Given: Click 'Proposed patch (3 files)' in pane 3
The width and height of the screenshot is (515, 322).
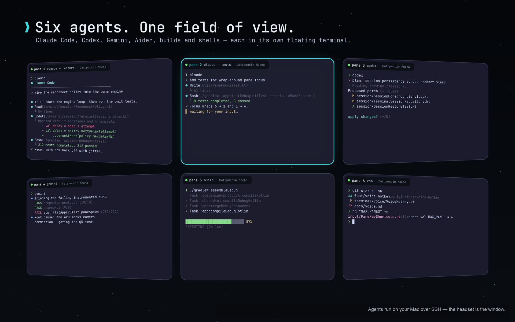Looking at the screenshot, I should [373, 91].
